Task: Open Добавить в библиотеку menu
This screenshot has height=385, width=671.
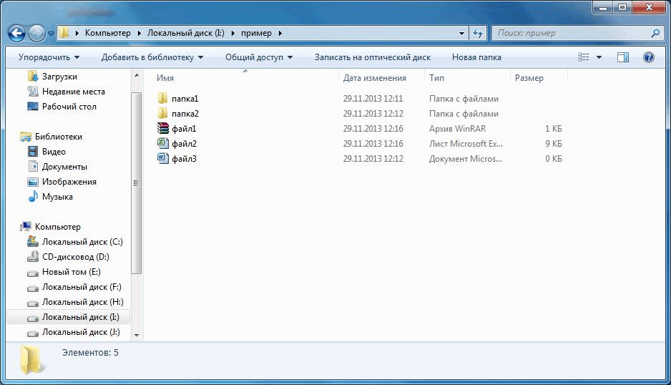Action: [x=152, y=57]
